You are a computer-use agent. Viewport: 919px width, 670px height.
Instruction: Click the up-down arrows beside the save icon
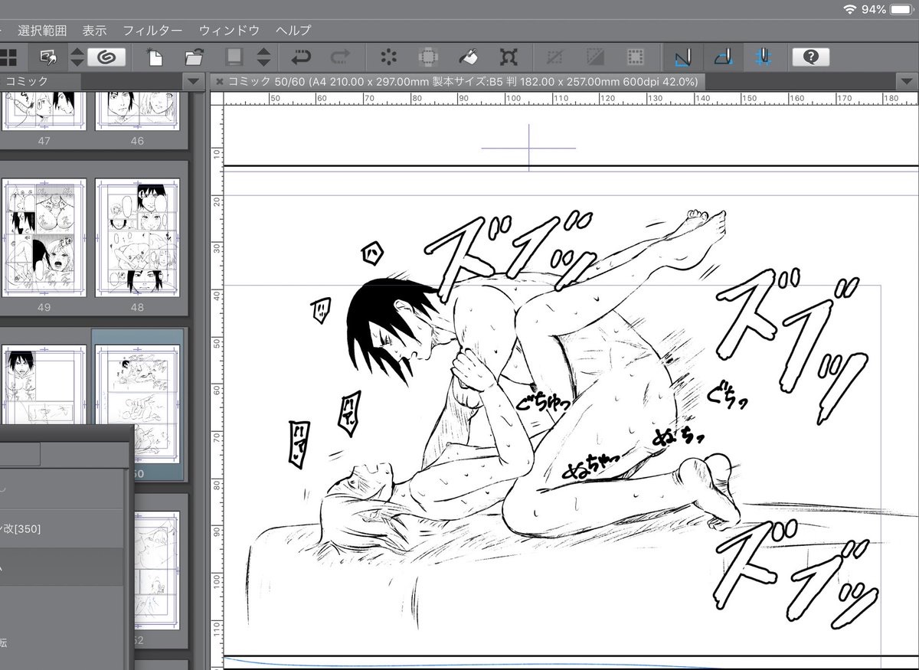coord(263,57)
